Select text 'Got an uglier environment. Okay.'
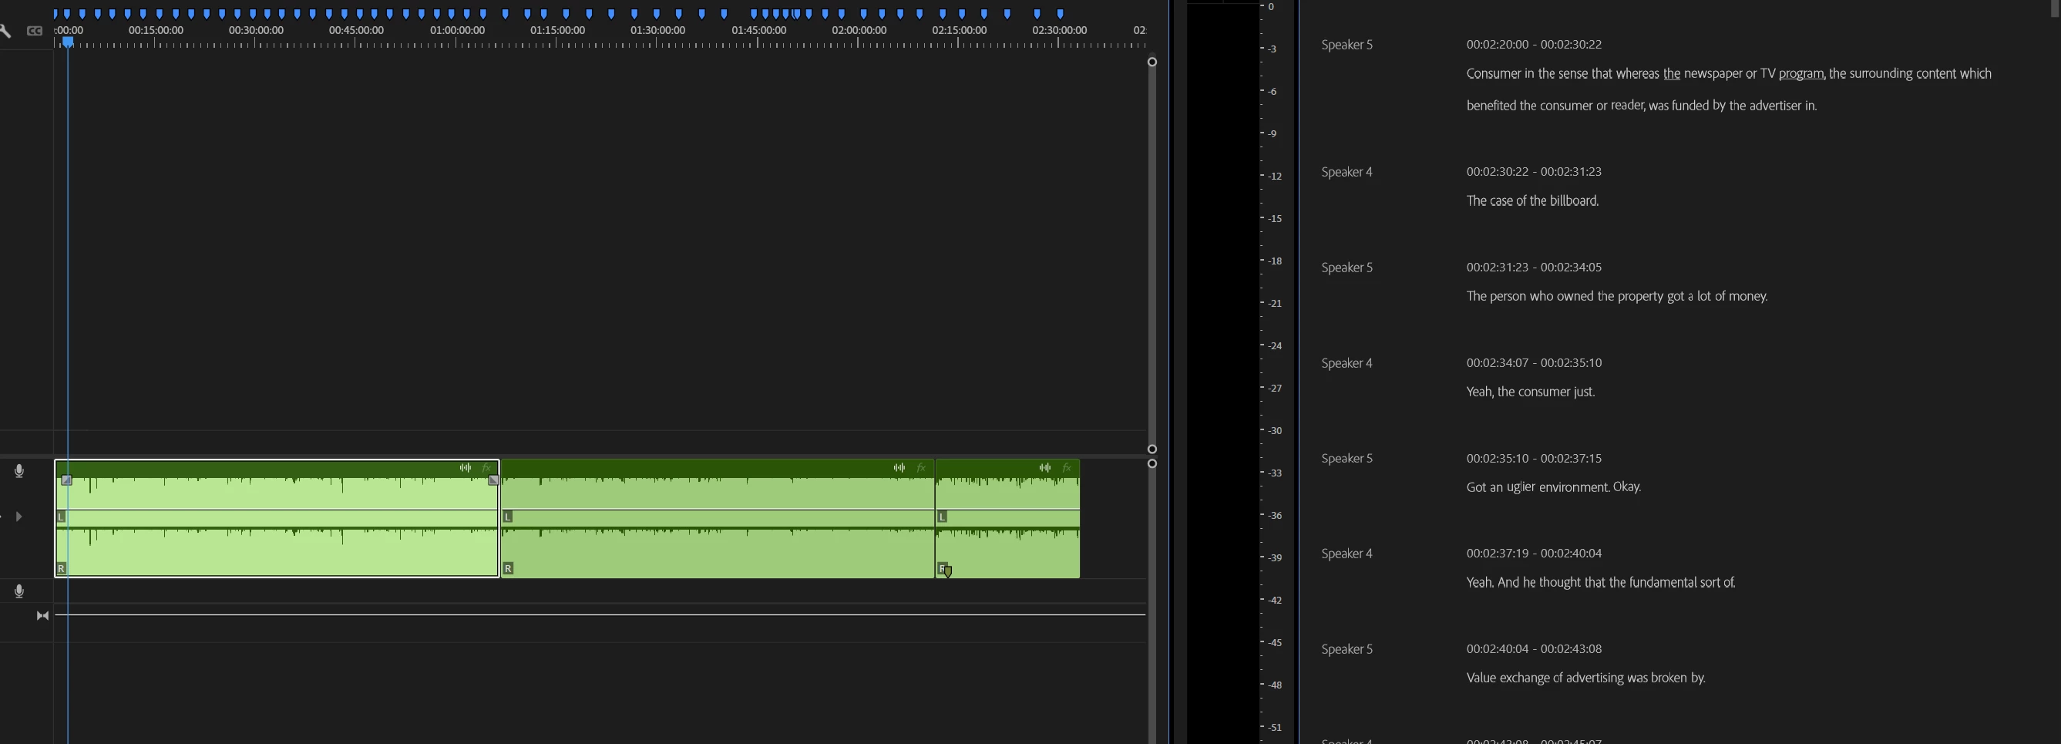 click(1554, 487)
